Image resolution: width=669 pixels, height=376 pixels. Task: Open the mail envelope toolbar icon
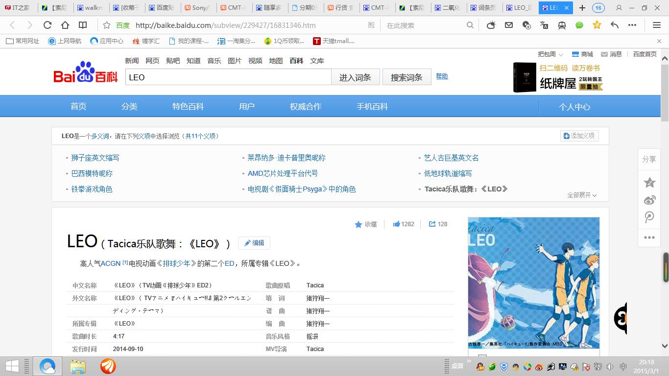pos(509,25)
